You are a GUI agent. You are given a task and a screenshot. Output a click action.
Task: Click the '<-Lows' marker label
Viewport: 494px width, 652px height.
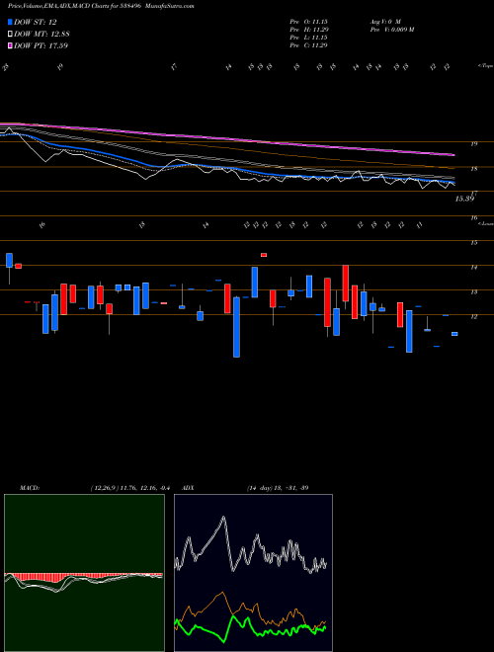click(x=486, y=223)
